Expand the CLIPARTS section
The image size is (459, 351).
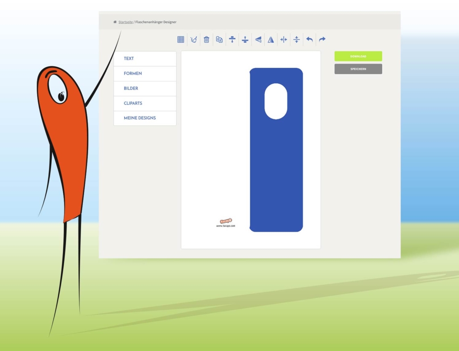(x=145, y=103)
